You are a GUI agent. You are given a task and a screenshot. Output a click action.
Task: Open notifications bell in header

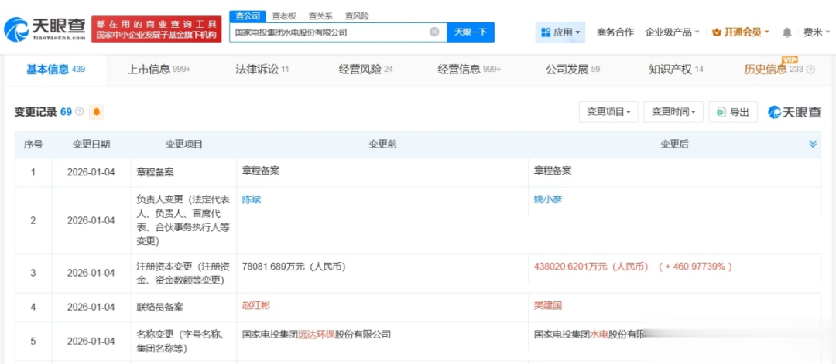tap(787, 32)
